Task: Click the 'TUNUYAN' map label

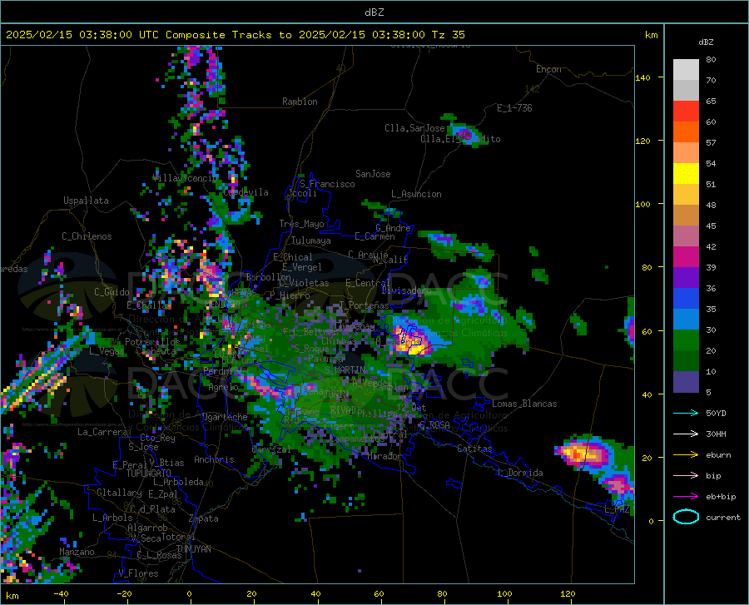Action: tap(193, 548)
